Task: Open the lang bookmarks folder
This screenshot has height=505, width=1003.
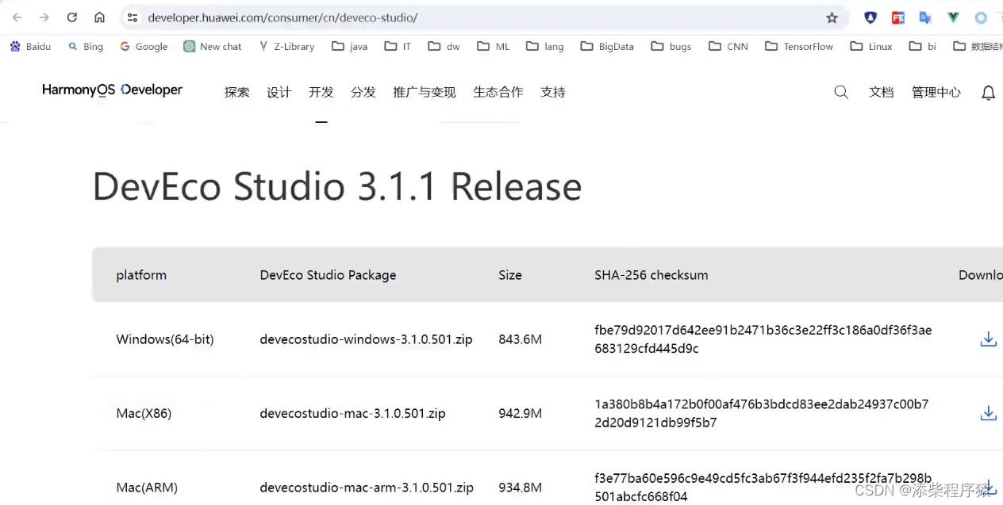Action: (545, 47)
